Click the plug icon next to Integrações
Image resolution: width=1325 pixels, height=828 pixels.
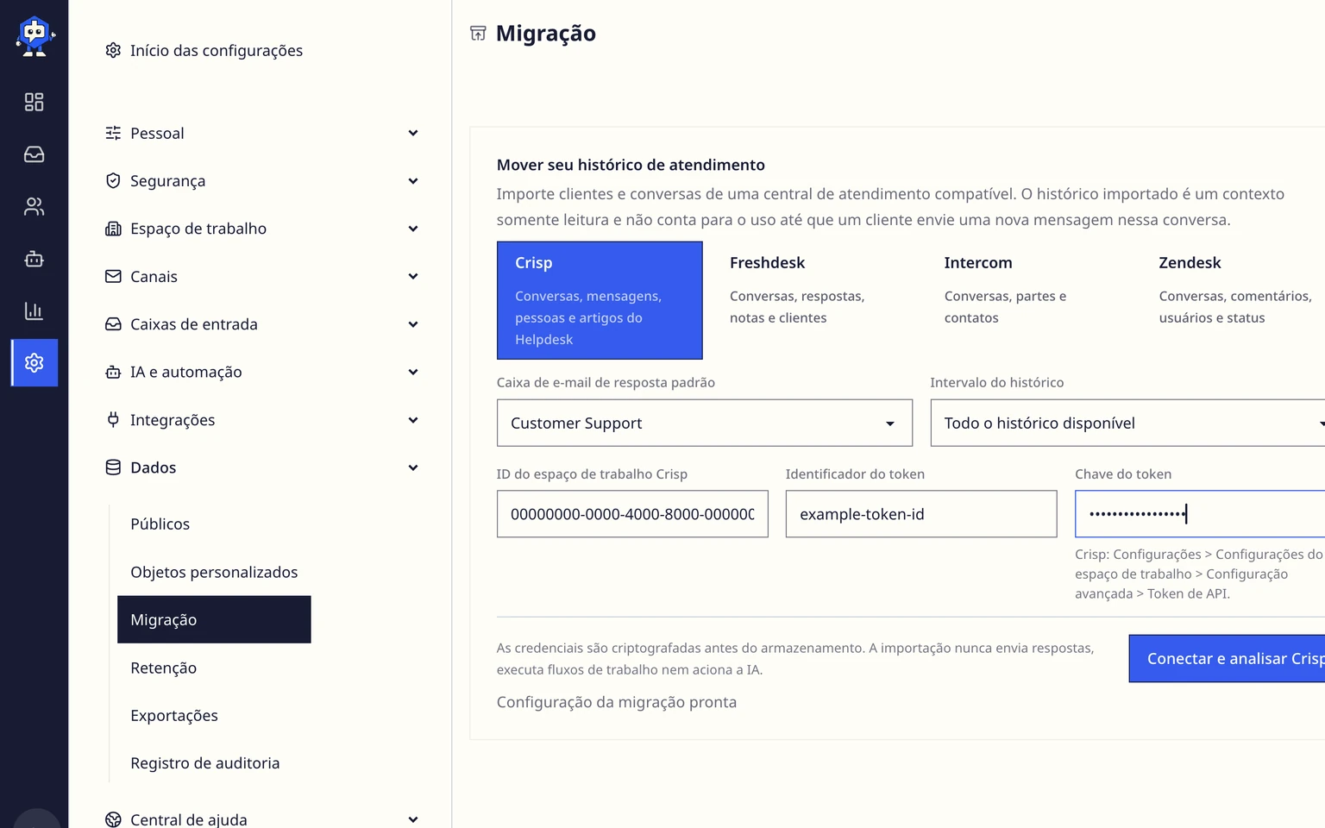pos(113,420)
